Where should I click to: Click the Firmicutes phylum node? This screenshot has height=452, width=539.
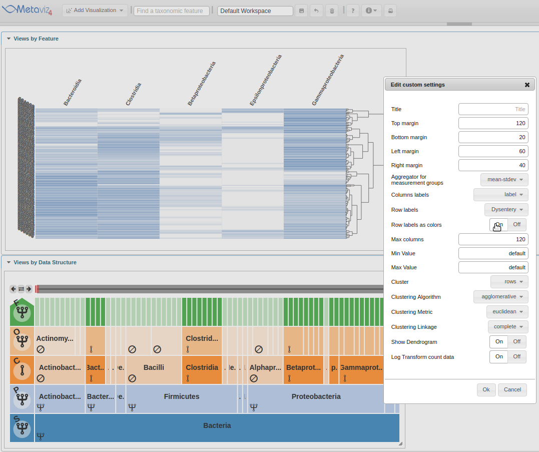(x=182, y=399)
